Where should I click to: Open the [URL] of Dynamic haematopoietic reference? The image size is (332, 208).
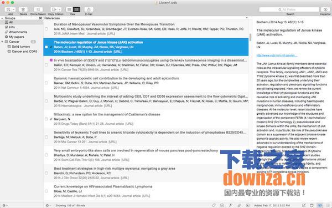coord(115,88)
